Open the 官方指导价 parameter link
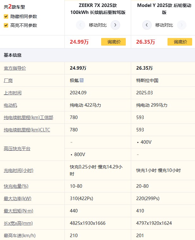The width and height of the screenshot is (195, 240). click(x=15, y=68)
